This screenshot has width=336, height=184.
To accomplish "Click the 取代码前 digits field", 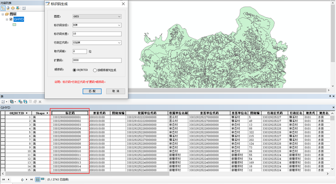I will pyautogui.click(x=80, y=52).
